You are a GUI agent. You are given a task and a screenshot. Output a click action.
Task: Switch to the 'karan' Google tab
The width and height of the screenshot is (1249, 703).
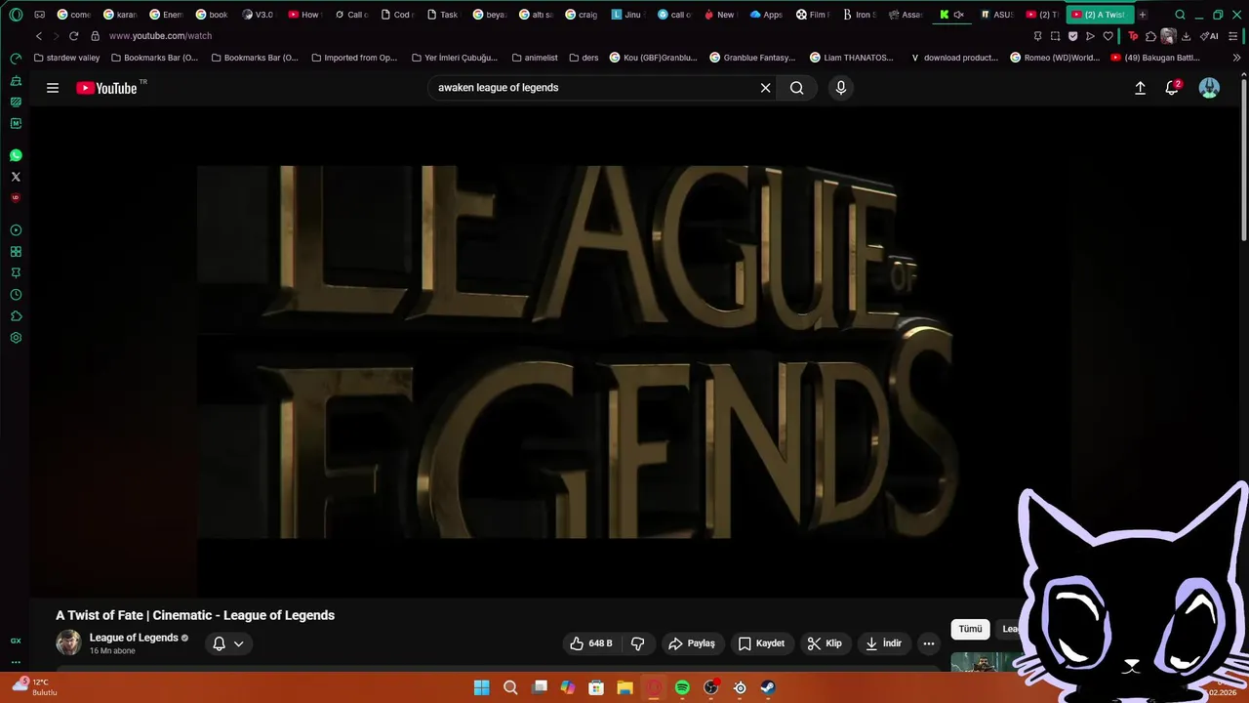tap(120, 15)
